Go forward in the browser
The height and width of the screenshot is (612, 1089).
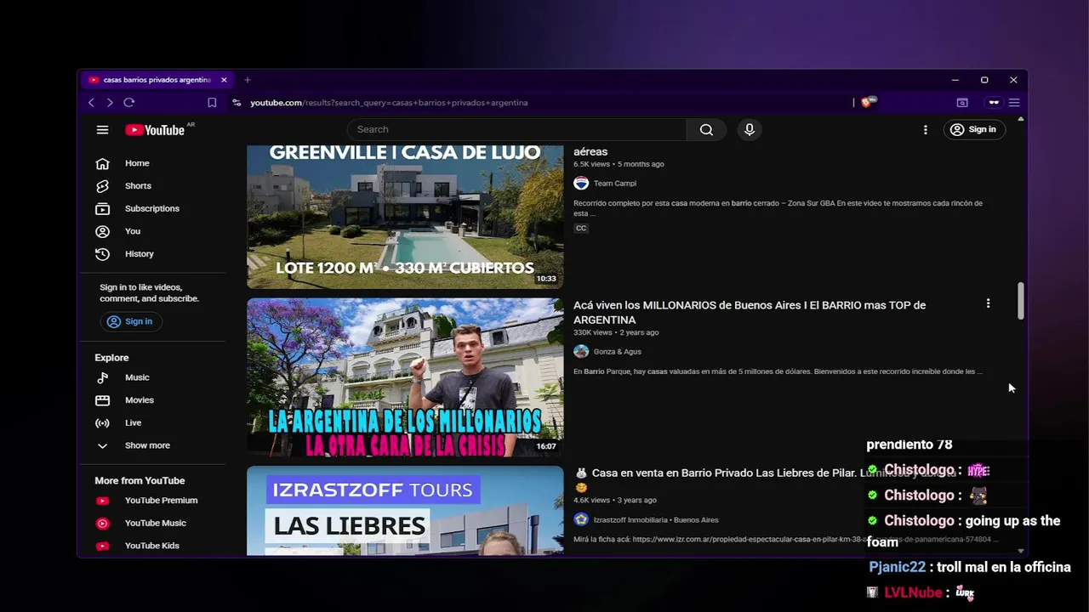110,103
